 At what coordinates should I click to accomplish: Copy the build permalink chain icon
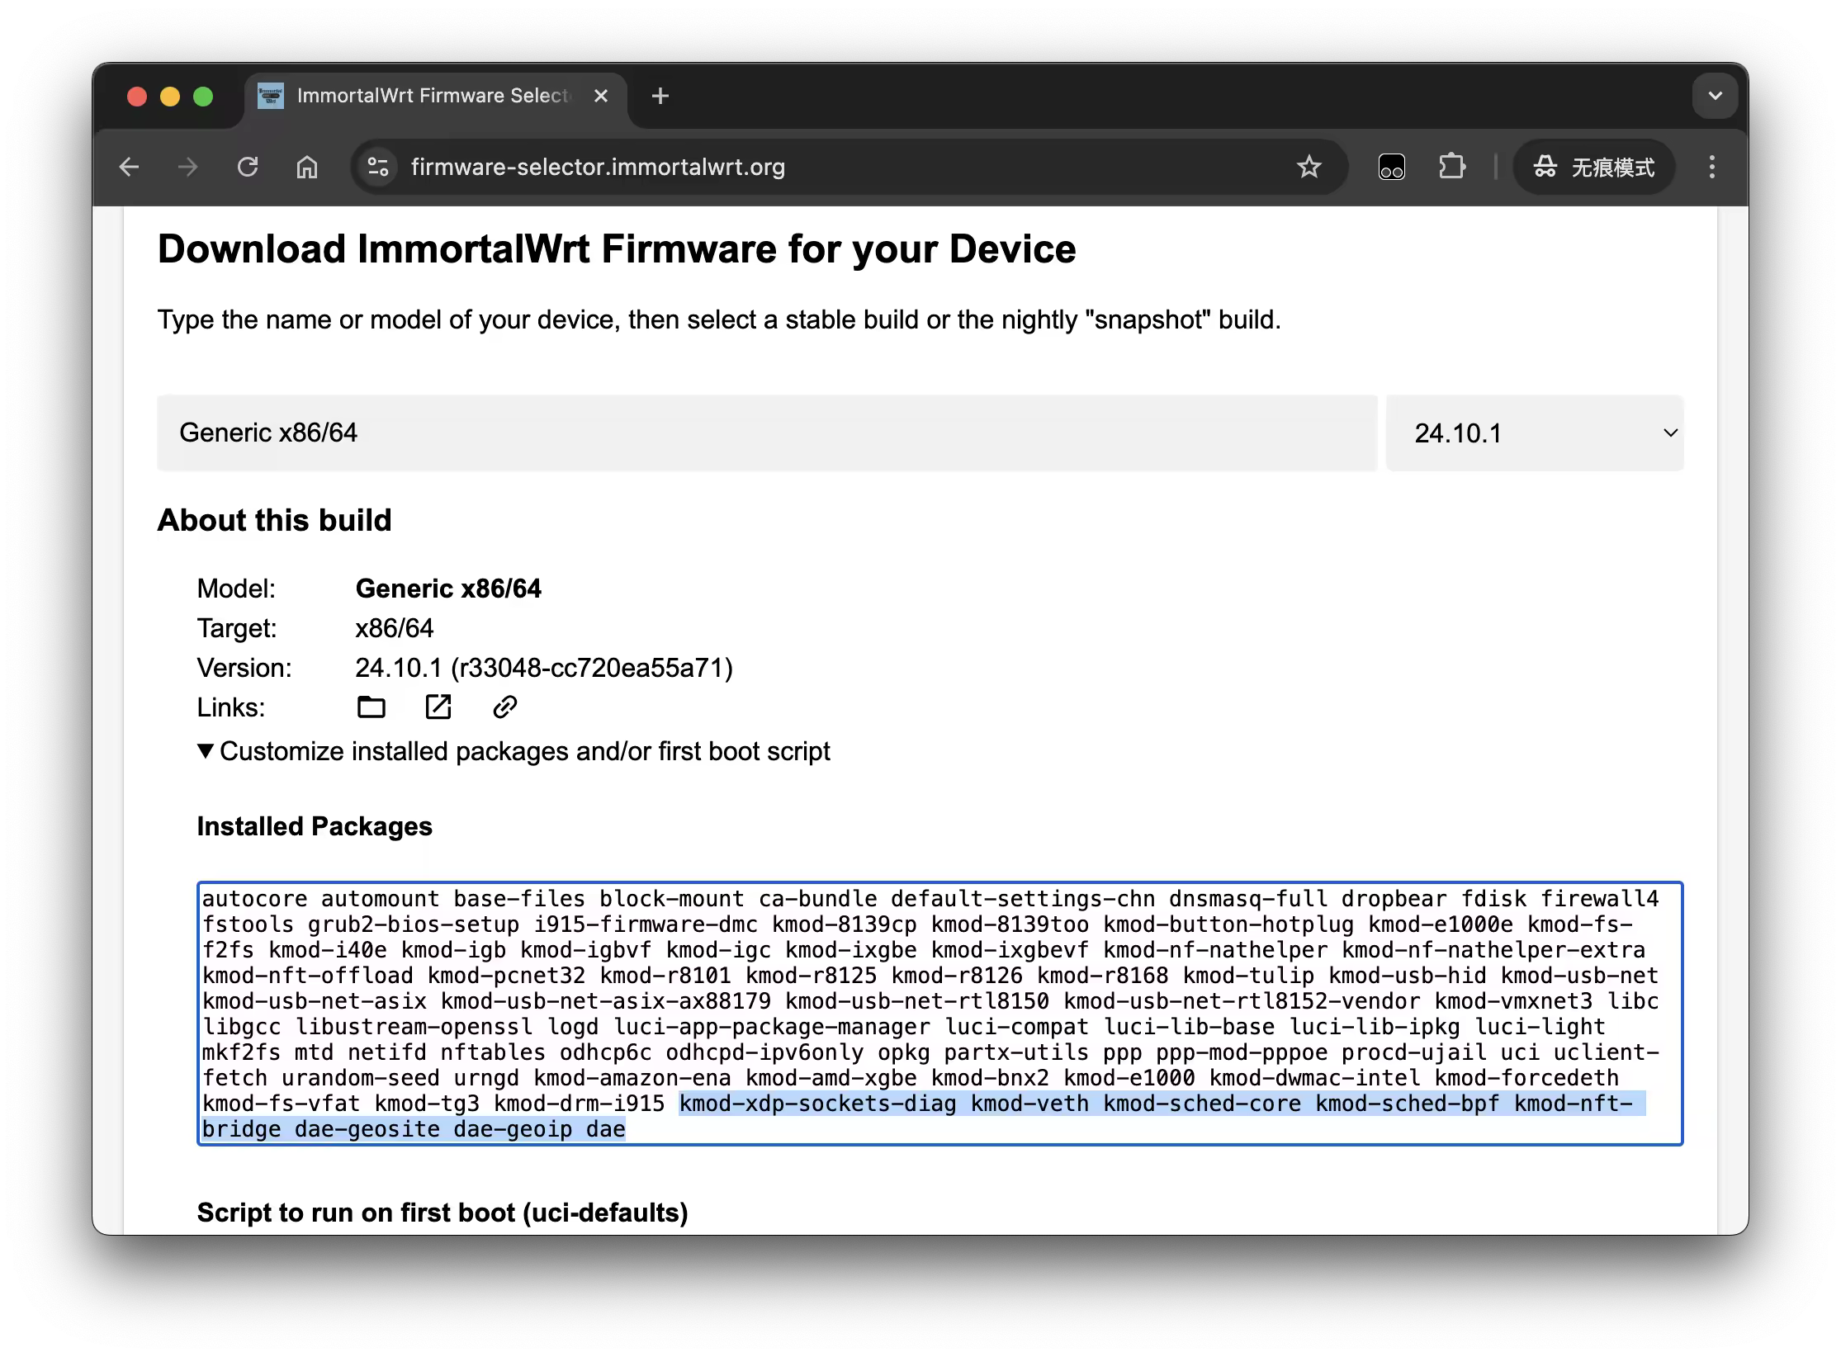tap(505, 707)
